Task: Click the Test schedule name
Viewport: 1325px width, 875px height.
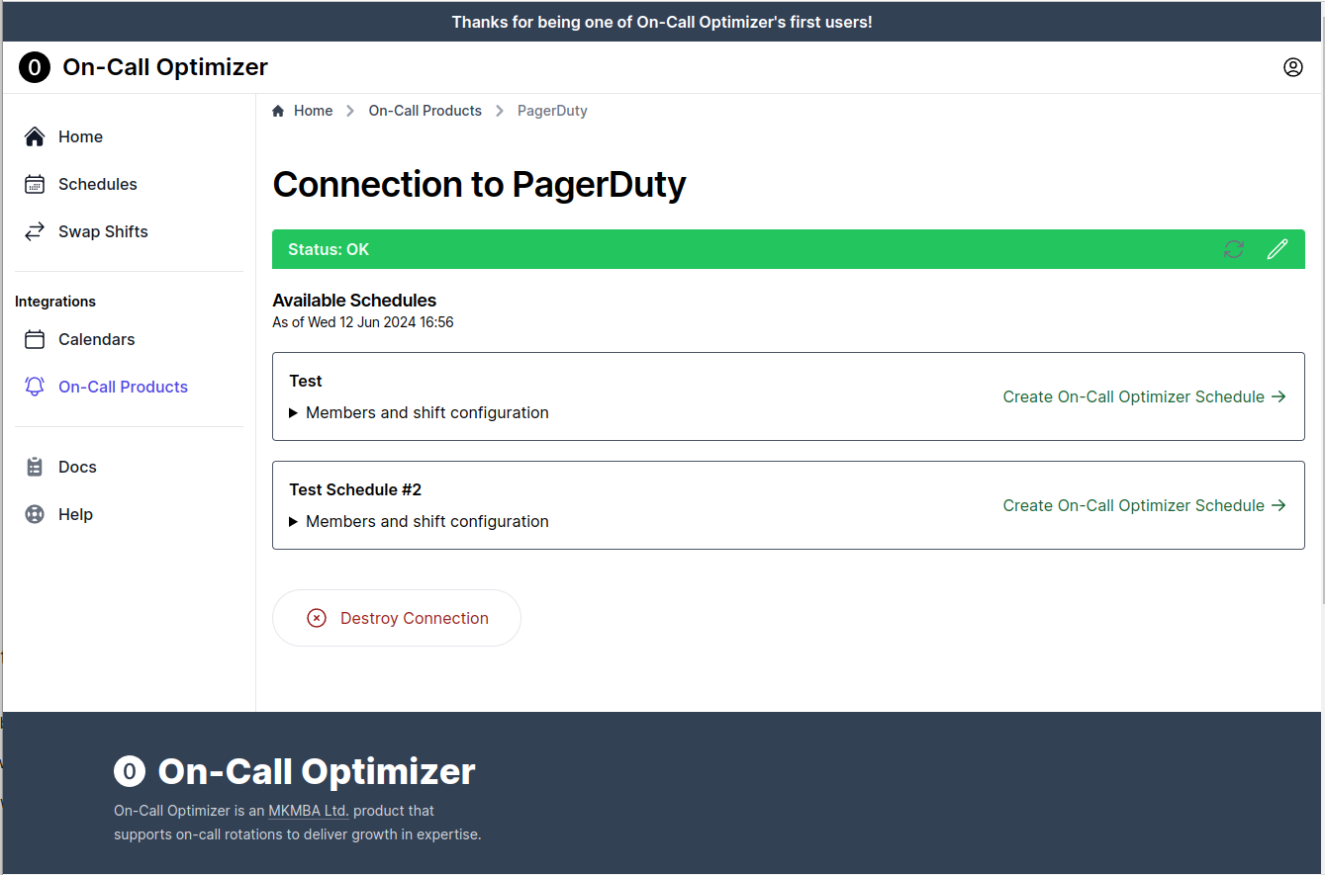Action: [x=306, y=381]
